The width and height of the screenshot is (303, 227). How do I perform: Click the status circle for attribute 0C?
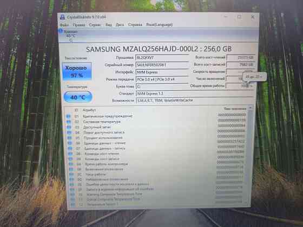71,174
